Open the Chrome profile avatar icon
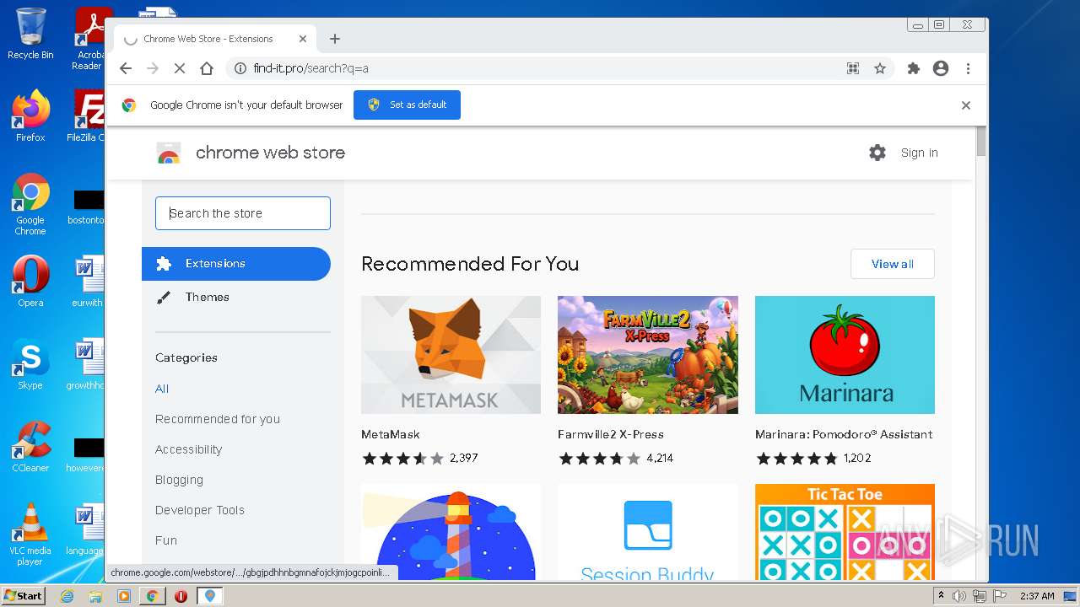 pyautogui.click(x=941, y=68)
